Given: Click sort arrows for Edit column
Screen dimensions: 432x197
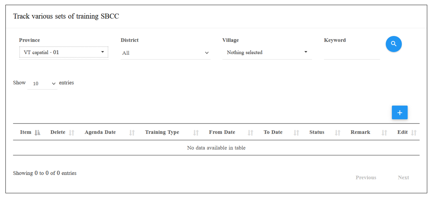Looking at the screenshot, I should (x=414, y=133).
